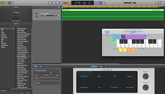Image resolution: width=165 pixels, height=94 pixels.
Task: Switch Musical Typing to piano keyboard view
Action: 105,32
